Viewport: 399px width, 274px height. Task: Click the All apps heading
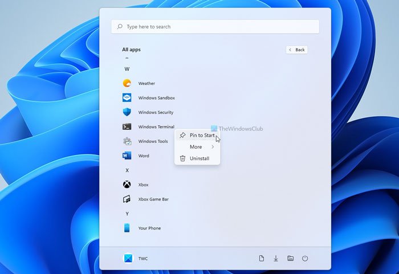click(x=131, y=50)
